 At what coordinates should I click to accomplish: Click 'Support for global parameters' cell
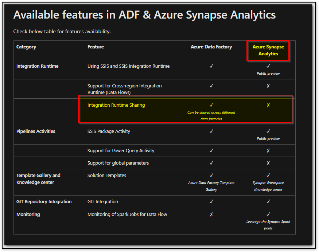(x=118, y=163)
